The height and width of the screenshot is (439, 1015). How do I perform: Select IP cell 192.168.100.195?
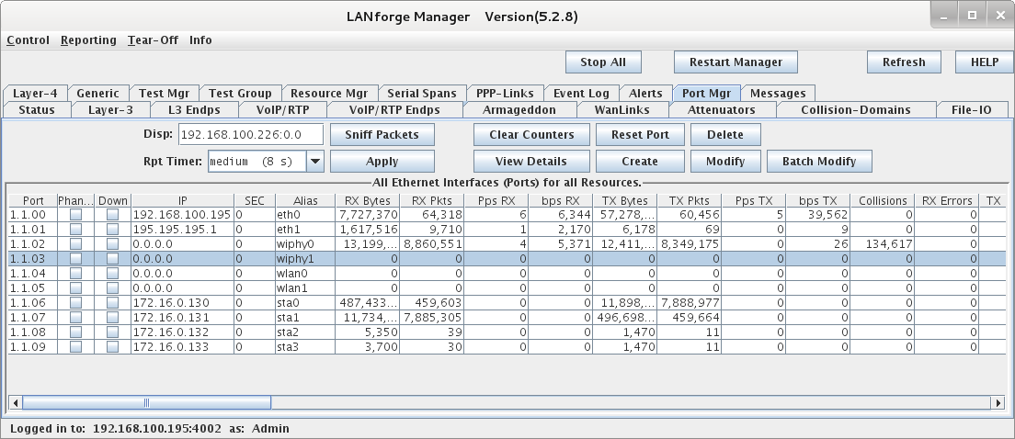tap(183, 215)
